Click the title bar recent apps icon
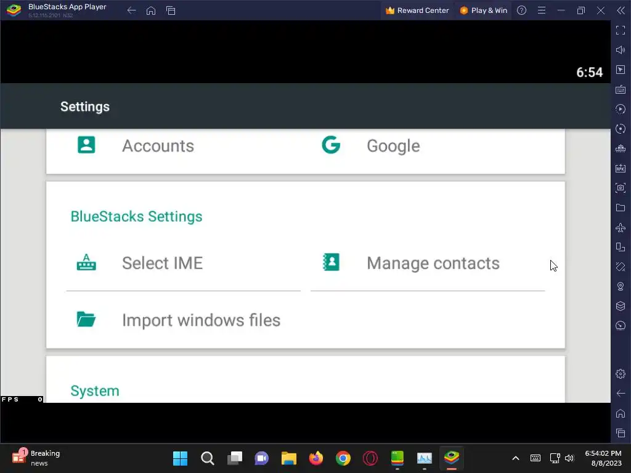The height and width of the screenshot is (473, 631). click(x=171, y=10)
